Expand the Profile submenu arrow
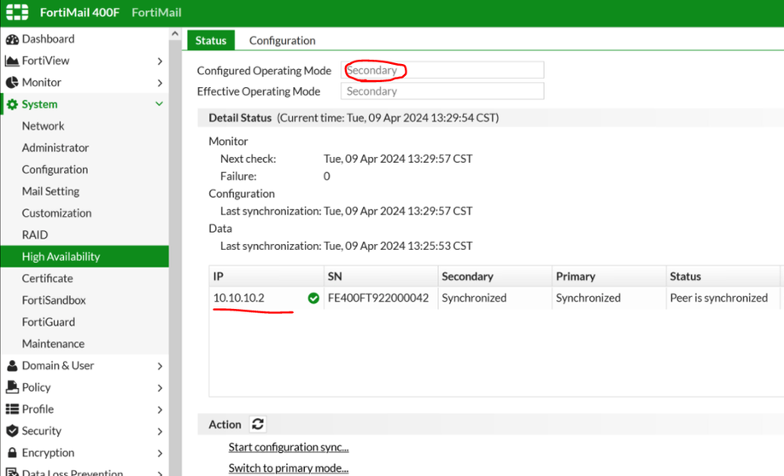This screenshot has width=784, height=476. click(x=160, y=409)
